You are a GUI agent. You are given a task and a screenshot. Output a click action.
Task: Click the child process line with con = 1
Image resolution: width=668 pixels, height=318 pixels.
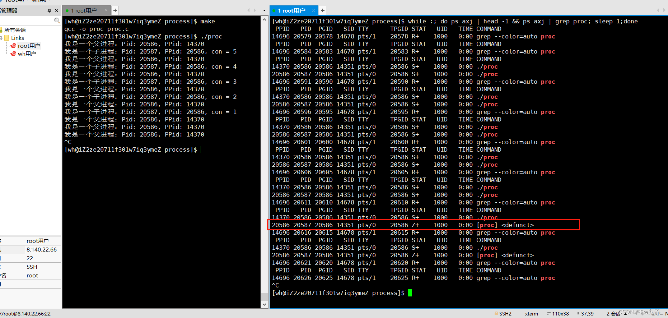(x=150, y=112)
